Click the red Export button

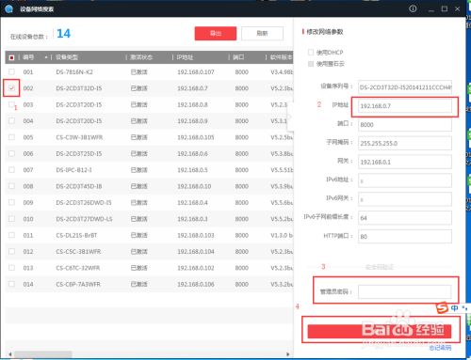216,33
